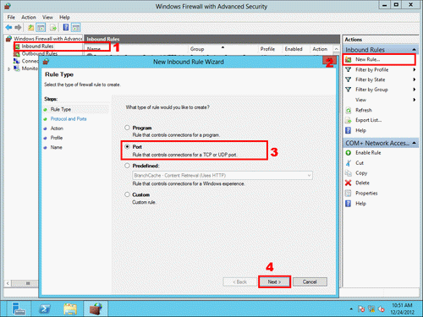Collapse the COM+ Network Access actions section
Screen dimensions: 423x317
tap(414, 143)
